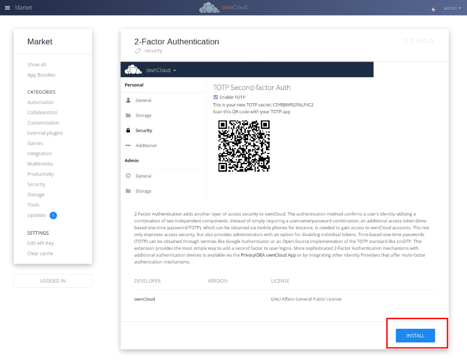Viewport: 467px width, 363px height.
Task: Open the Multimedia category
Action: tap(40, 164)
